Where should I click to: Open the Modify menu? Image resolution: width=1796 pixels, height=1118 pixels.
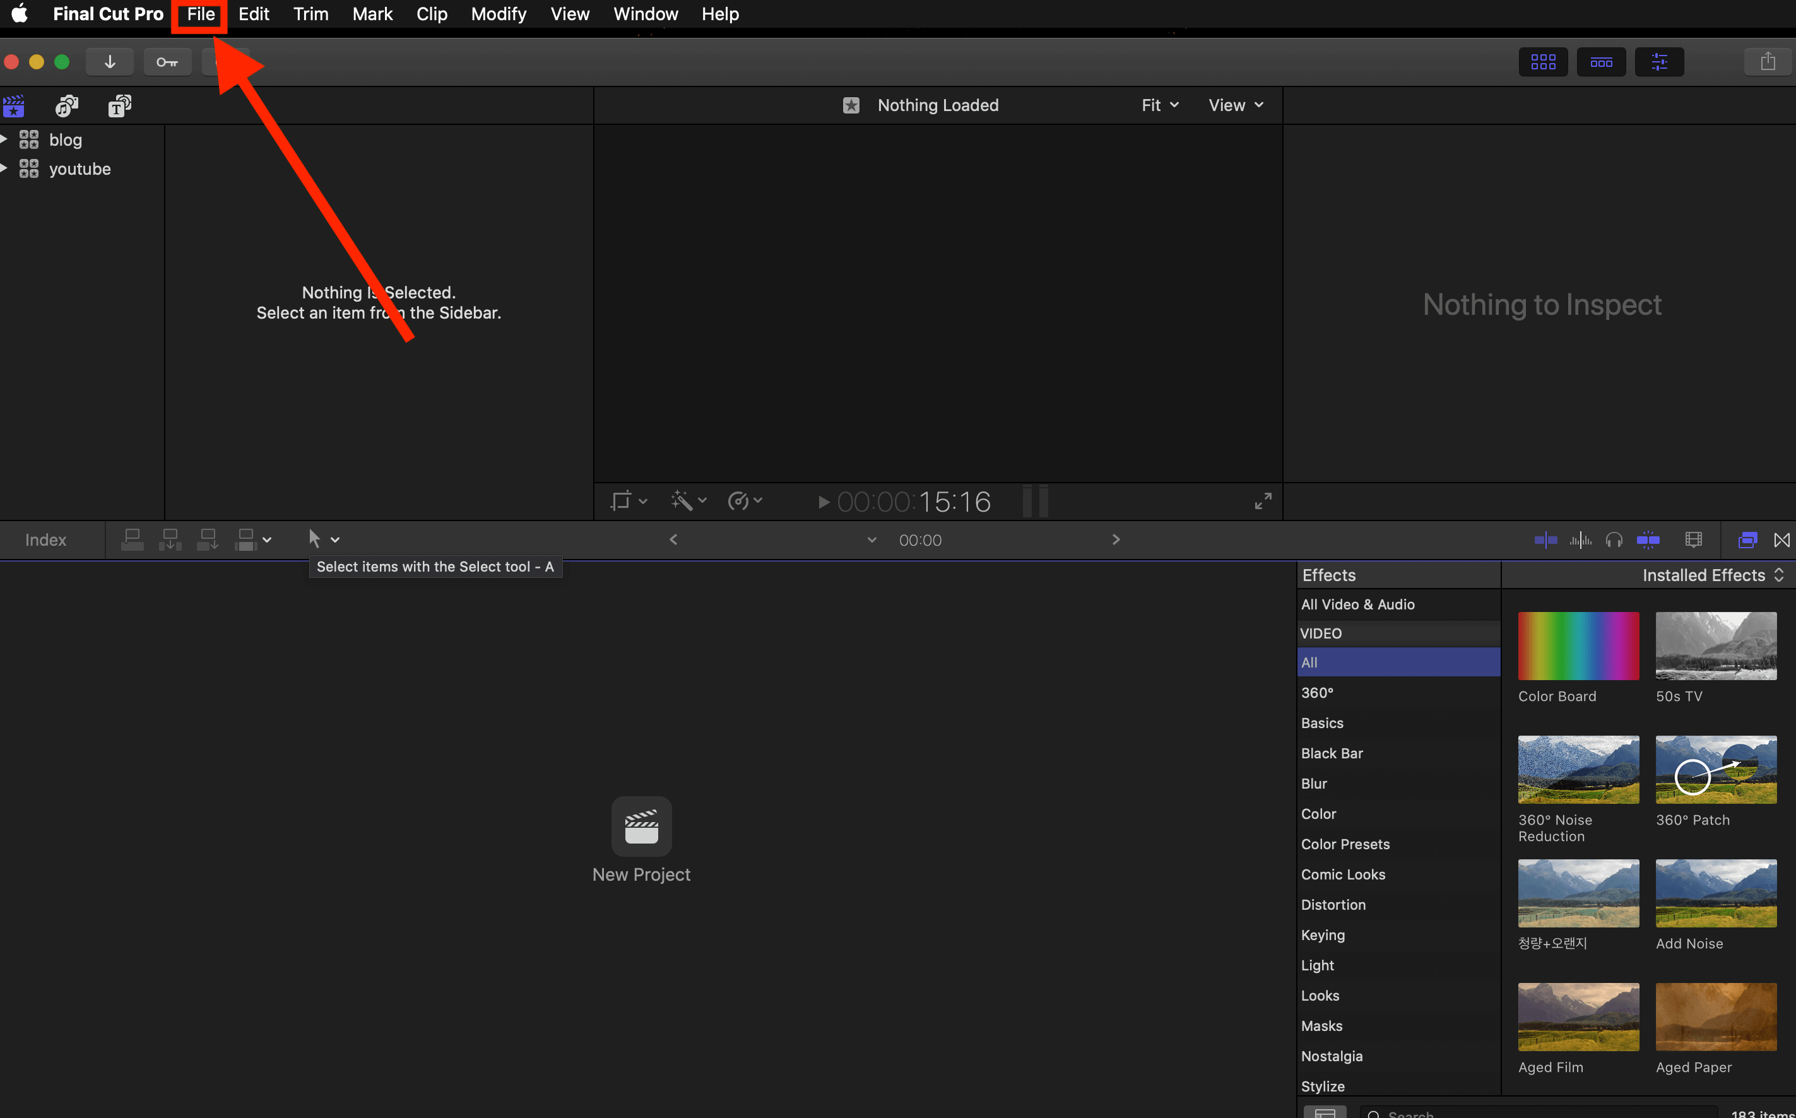499,14
